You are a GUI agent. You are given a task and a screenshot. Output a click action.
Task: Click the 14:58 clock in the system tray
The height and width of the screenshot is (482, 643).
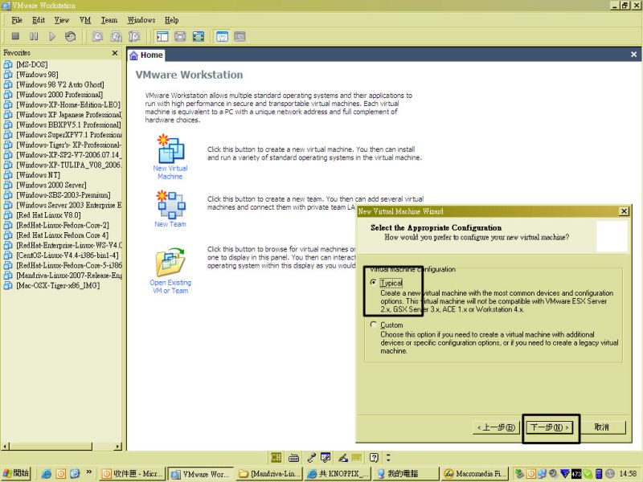pyautogui.click(x=628, y=474)
